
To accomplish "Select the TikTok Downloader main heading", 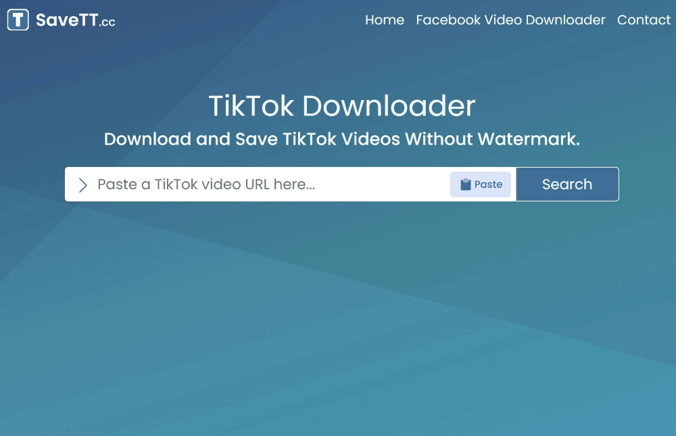I will pos(342,105).
